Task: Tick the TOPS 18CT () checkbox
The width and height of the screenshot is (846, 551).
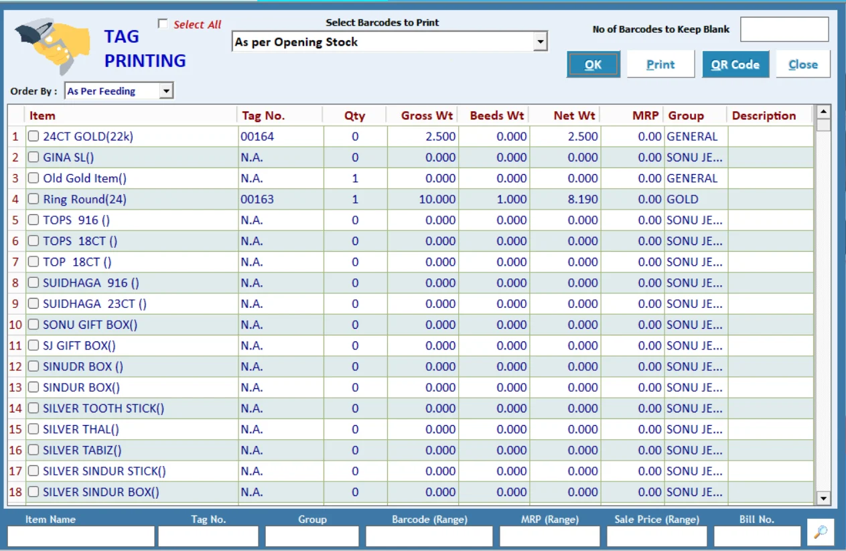Action: pos(33,241)
